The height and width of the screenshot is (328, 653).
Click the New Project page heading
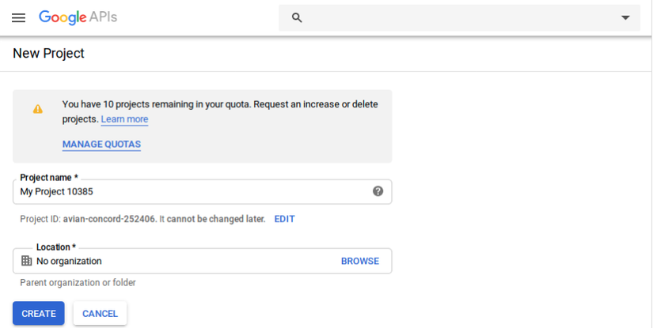48,54
